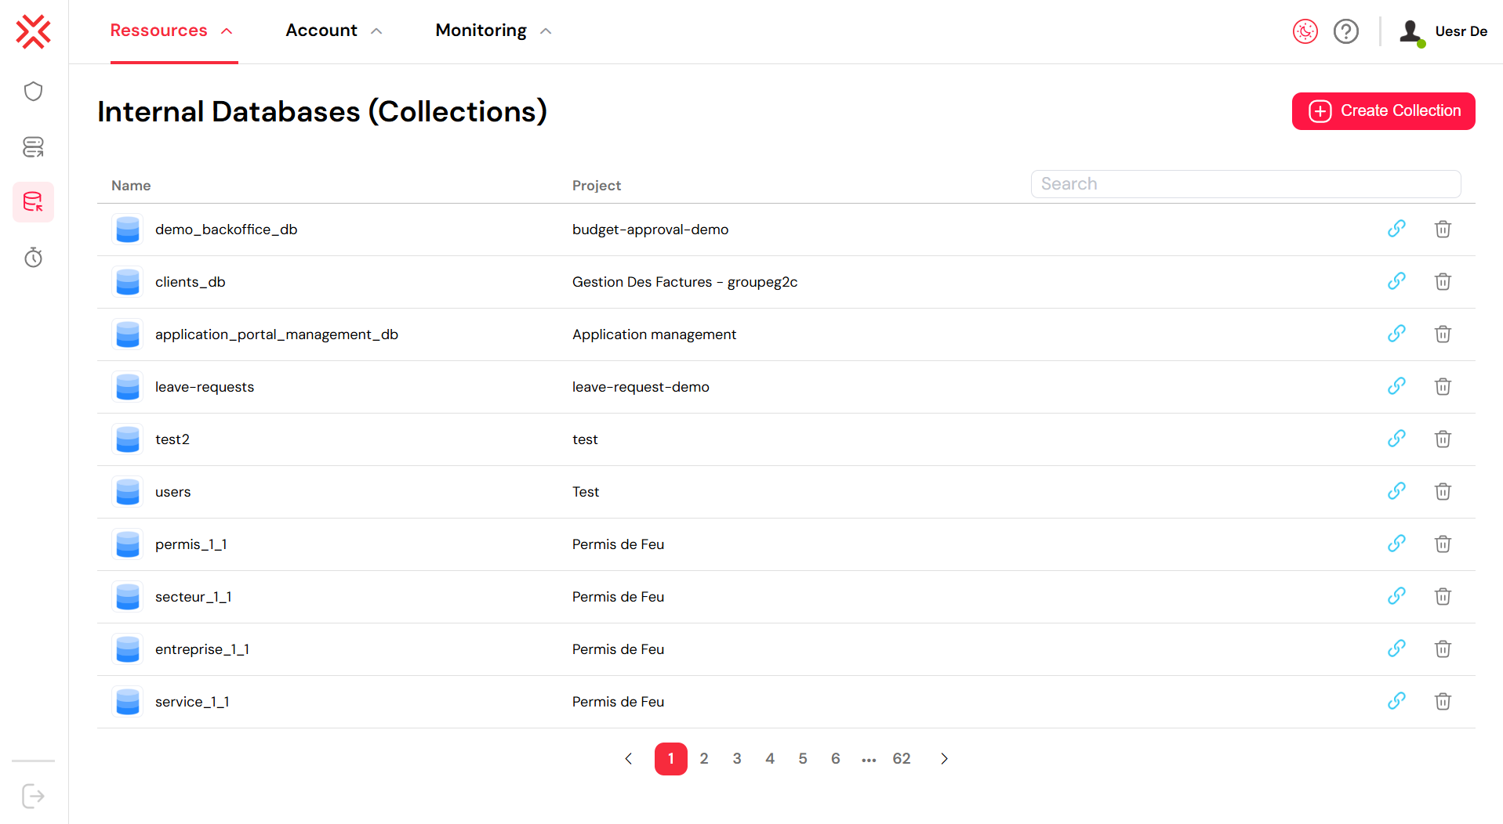Copy link for the clients_db collection
The height and width of the screenshot is (824, 1503).
tap(1396, 281)
